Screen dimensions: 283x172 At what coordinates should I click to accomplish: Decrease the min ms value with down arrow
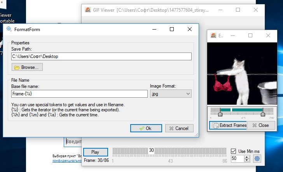247,160
